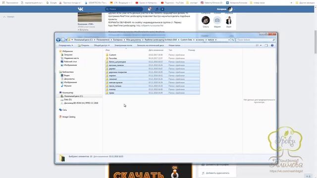Select Image Catalog in the navigation pane
This screenshot has height=178, width=317.
(68, 117)
